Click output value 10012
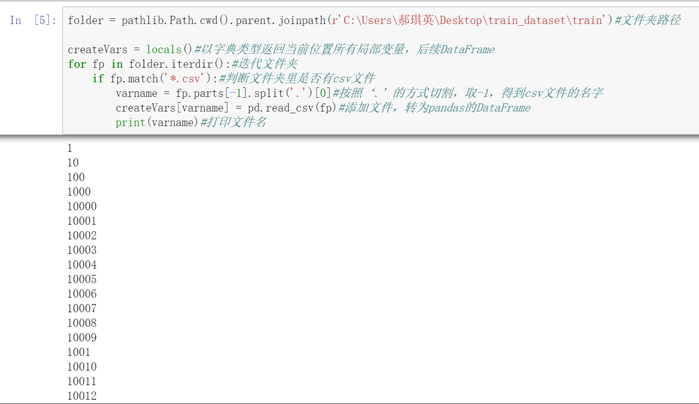Viewport: 699px width, 404px height. (82, 396)
